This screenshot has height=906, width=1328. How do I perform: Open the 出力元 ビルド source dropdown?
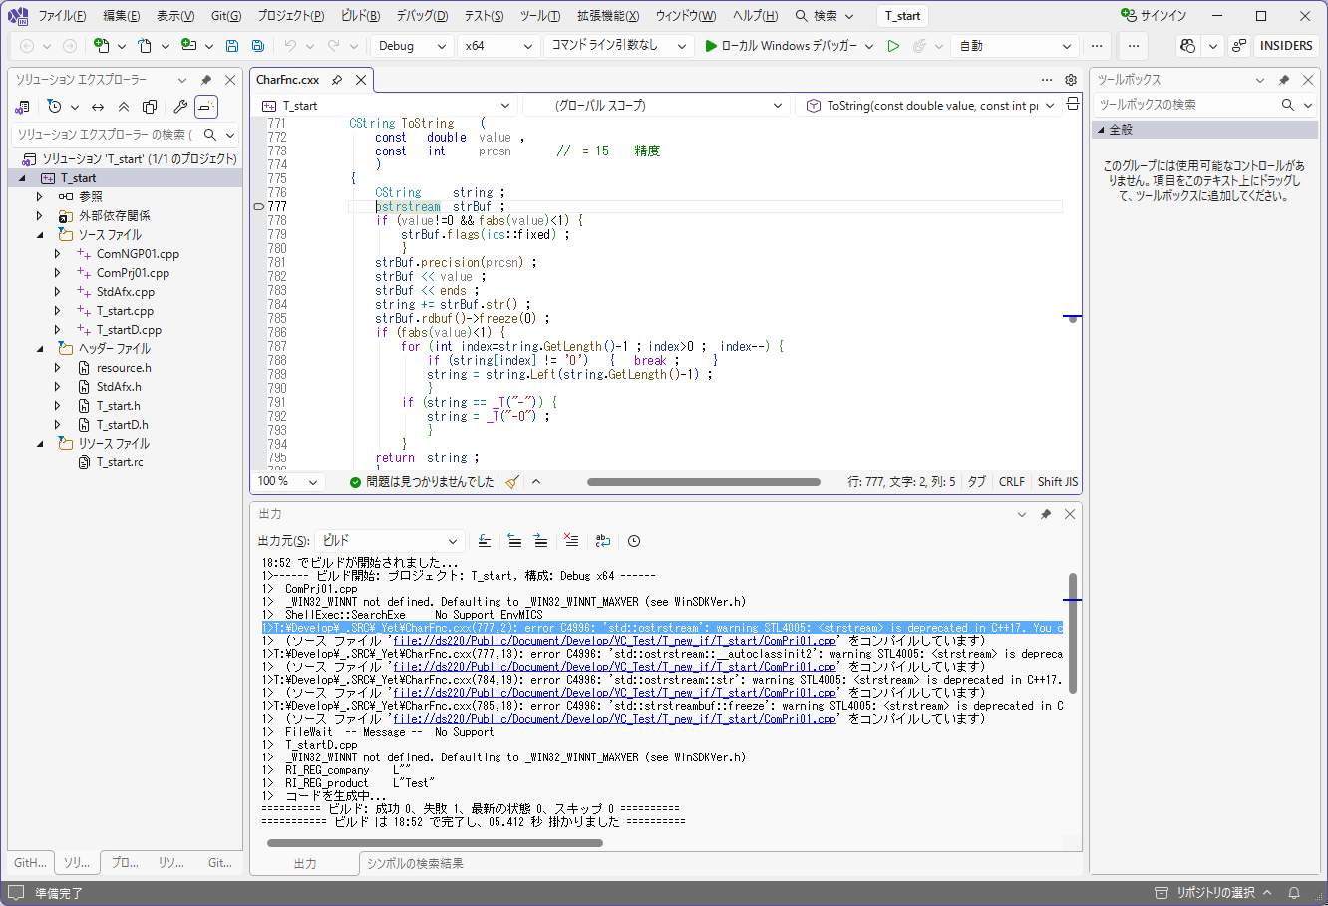[389, 541]
